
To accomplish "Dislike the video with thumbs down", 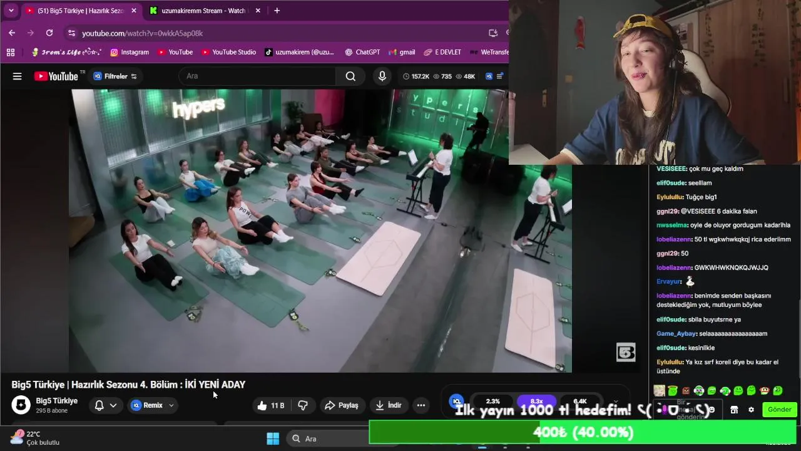I will click(x=303, y=406).
